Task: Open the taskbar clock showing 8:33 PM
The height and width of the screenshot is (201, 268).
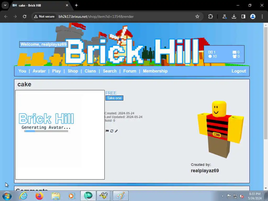Action: pyautogui.click(x=255, y=196)
